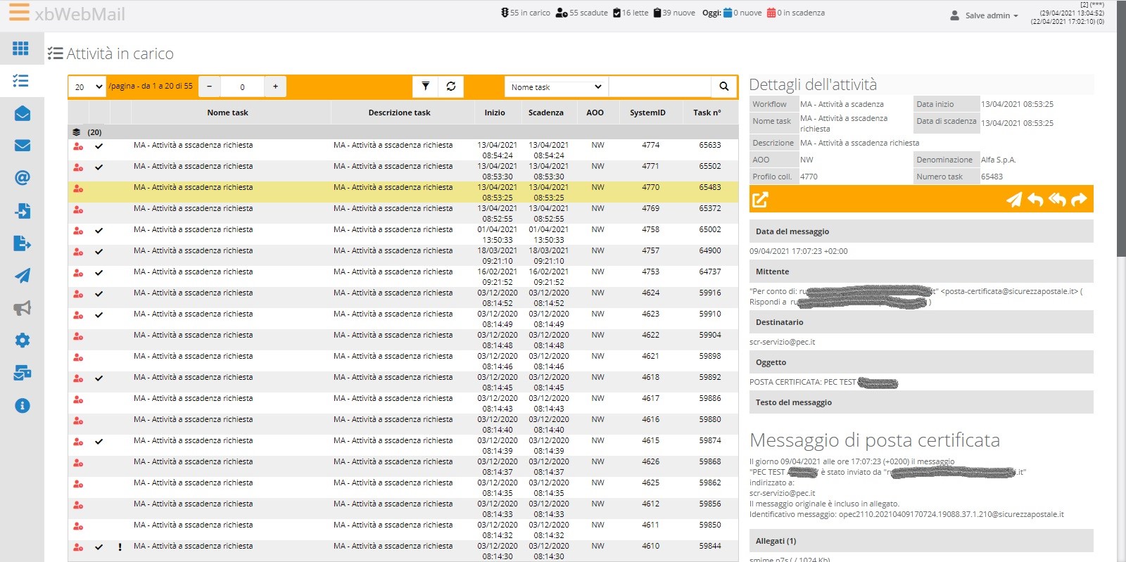Toggle check mark on task 65502 row
Screen dimensions: 1126x562
(99, 167)
